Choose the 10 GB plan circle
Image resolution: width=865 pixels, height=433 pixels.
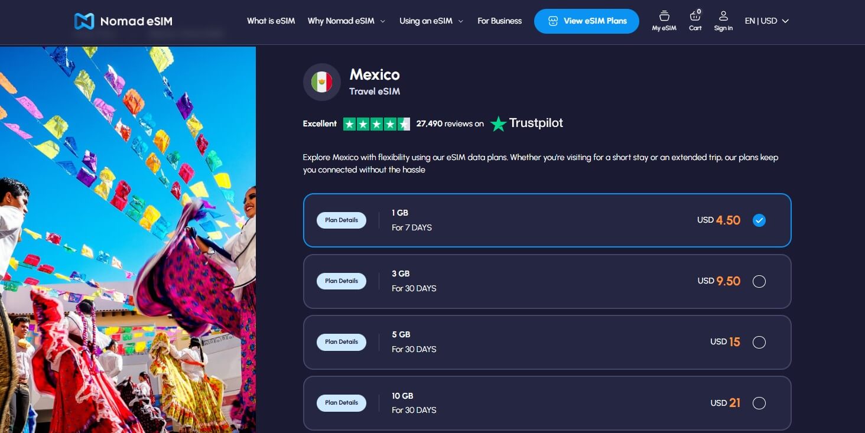coord(759,403)
